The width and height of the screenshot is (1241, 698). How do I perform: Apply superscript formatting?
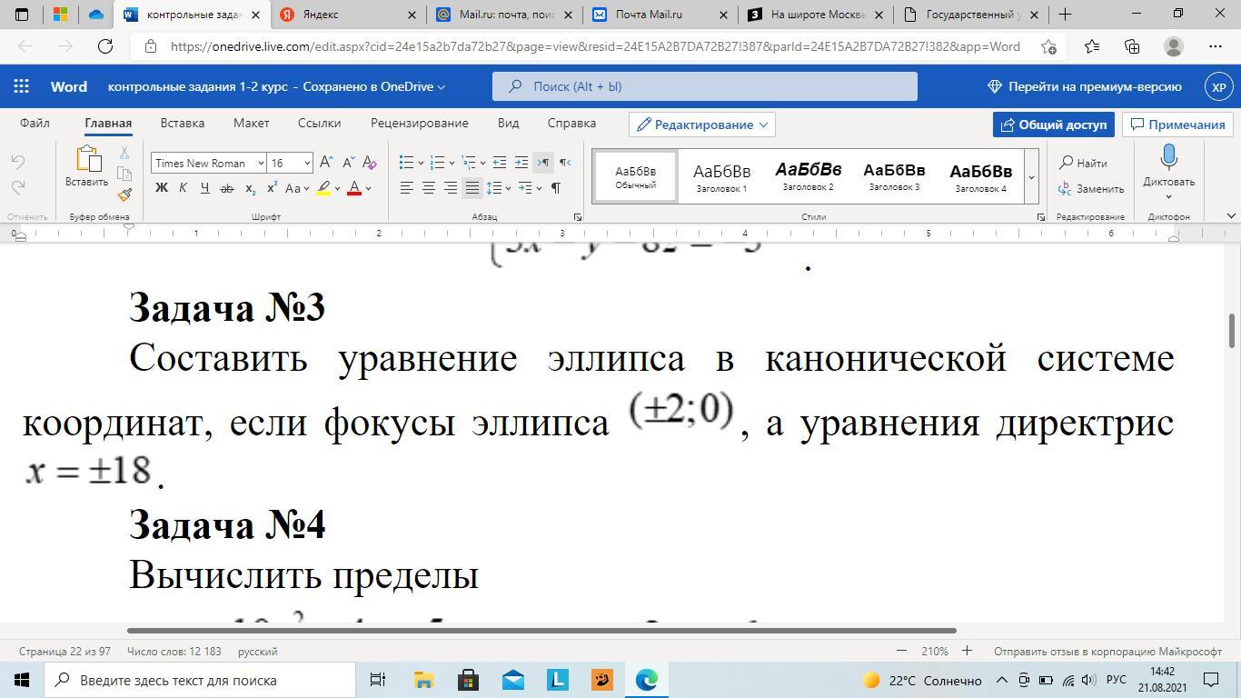click(x=272, y=188)
